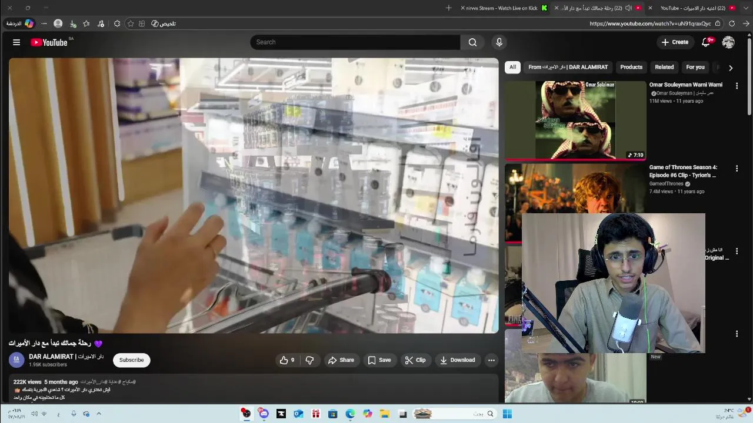The height and width of the screenshot is (423, 753).
Task: Select the Products filter chip
Action: coord(631,67)
